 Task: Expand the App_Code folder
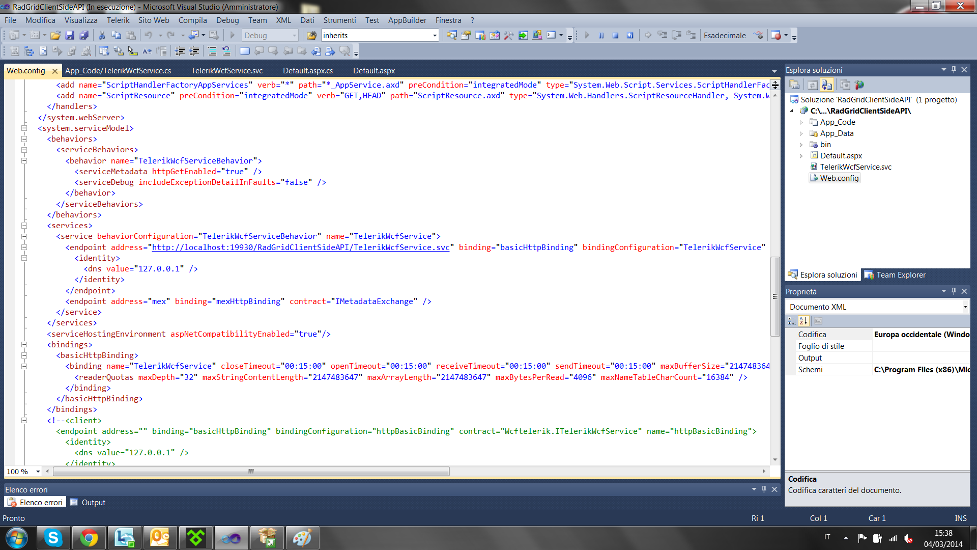801,122
